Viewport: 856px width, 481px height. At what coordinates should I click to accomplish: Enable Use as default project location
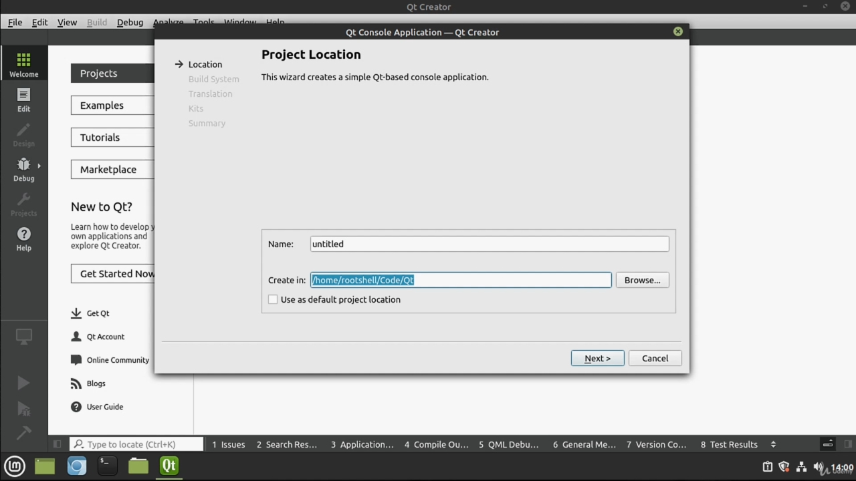pos(273,299)
